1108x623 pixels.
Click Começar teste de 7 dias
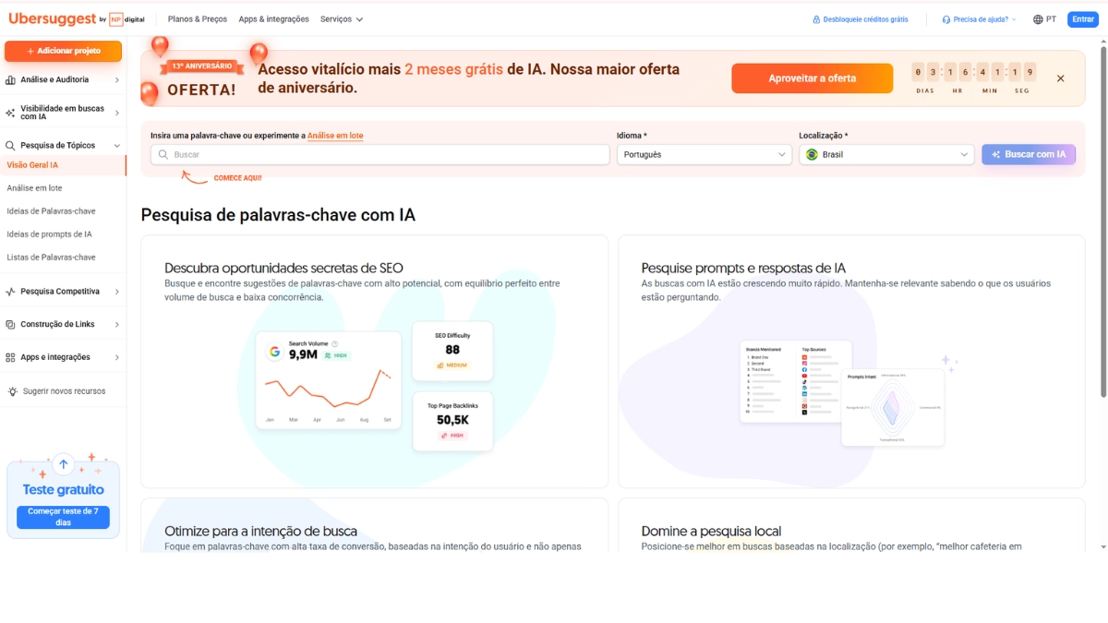point(63,517)
